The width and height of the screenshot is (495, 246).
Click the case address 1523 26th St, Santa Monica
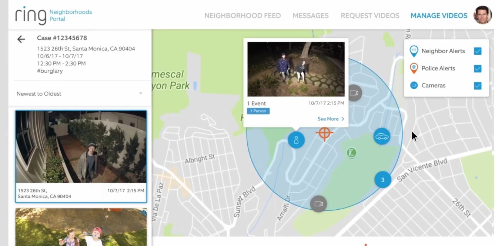click(x=86, y=49)
